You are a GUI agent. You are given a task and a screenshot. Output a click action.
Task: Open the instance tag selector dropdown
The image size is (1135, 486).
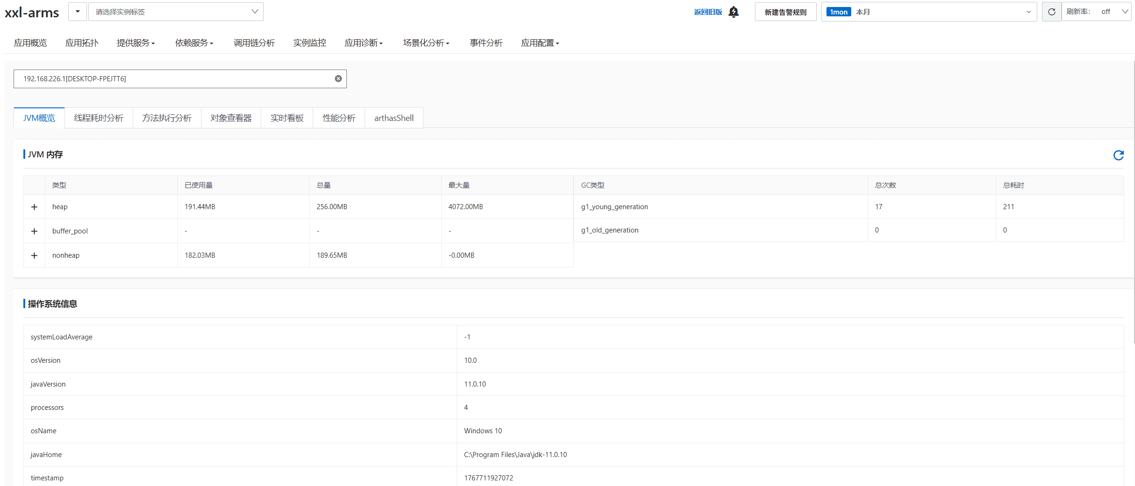[x=176, y=12]
